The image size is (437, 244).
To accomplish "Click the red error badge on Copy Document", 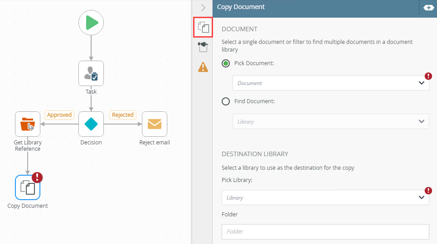I will coord(37,177).
